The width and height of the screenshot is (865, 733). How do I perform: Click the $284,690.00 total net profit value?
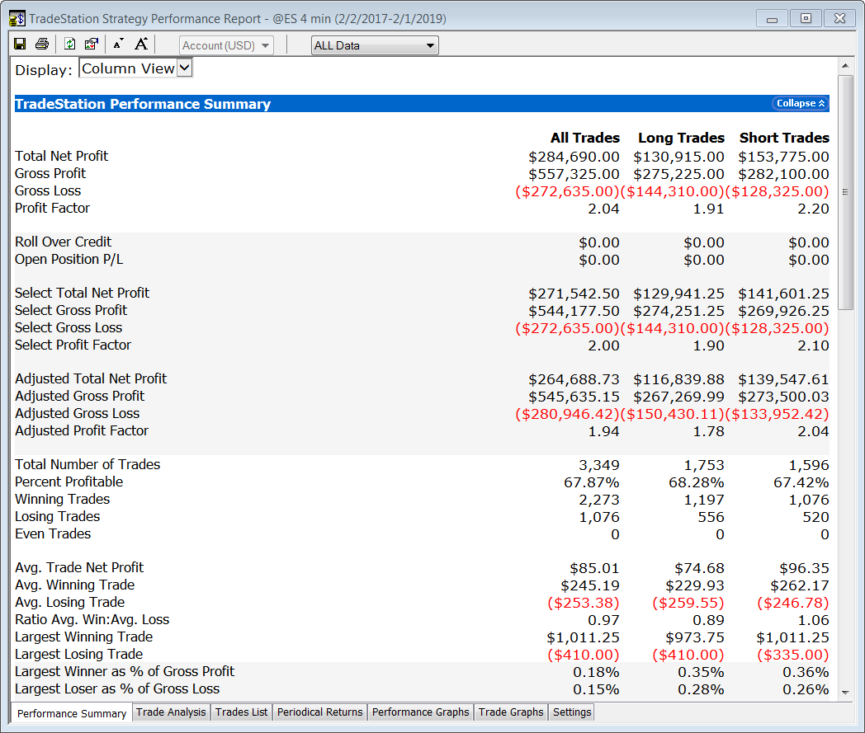click(574, 157)
